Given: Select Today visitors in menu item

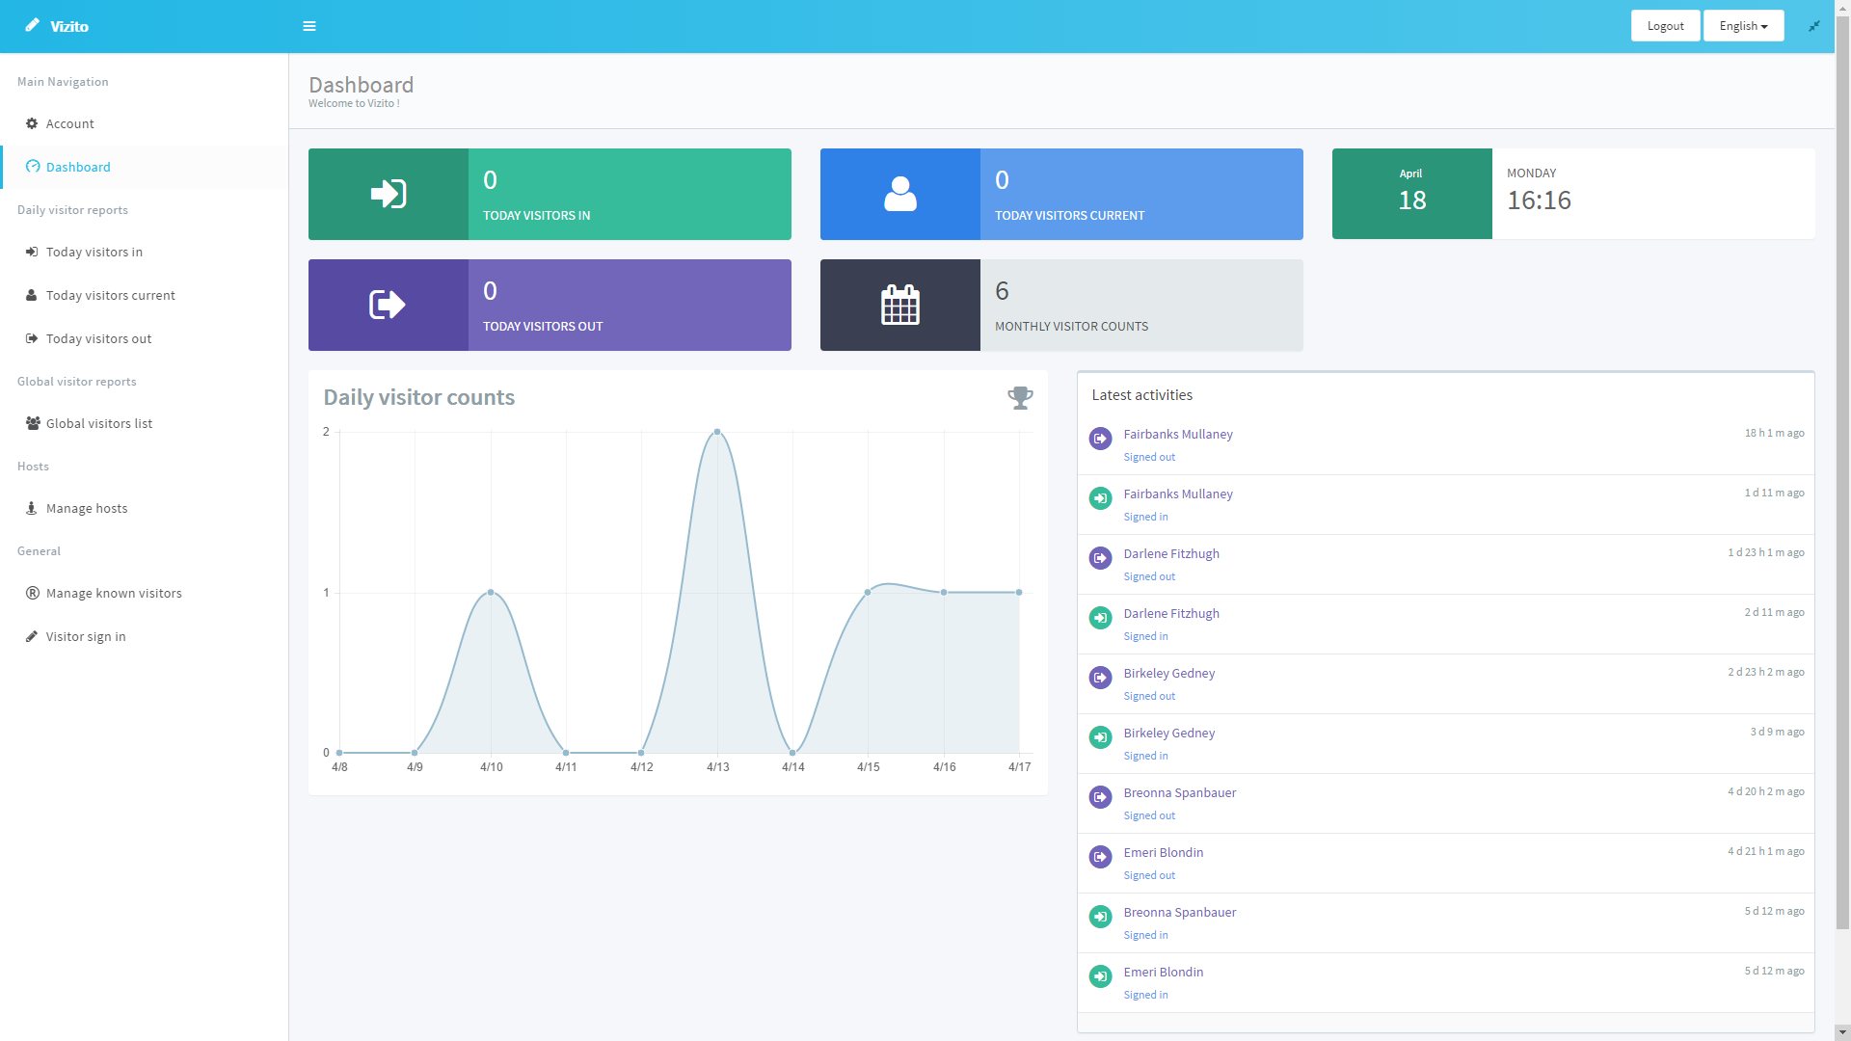Looking at the screenshot, I should click(94, 252).
